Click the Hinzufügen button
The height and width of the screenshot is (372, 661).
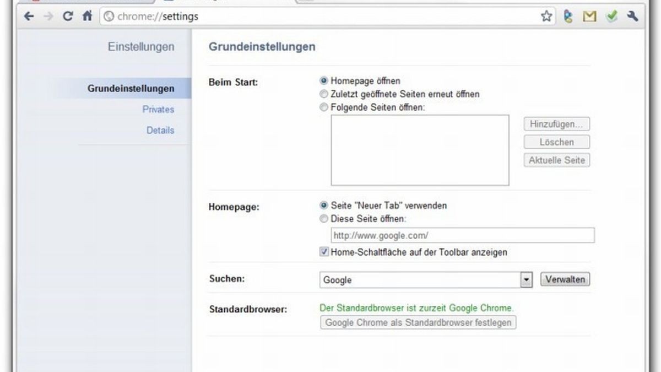pos(556,123)
